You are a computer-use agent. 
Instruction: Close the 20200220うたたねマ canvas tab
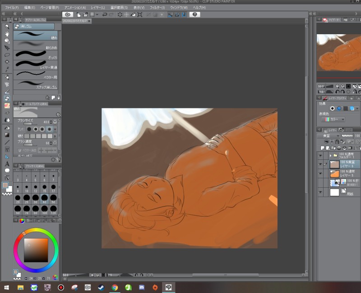[x=89, y=21]
